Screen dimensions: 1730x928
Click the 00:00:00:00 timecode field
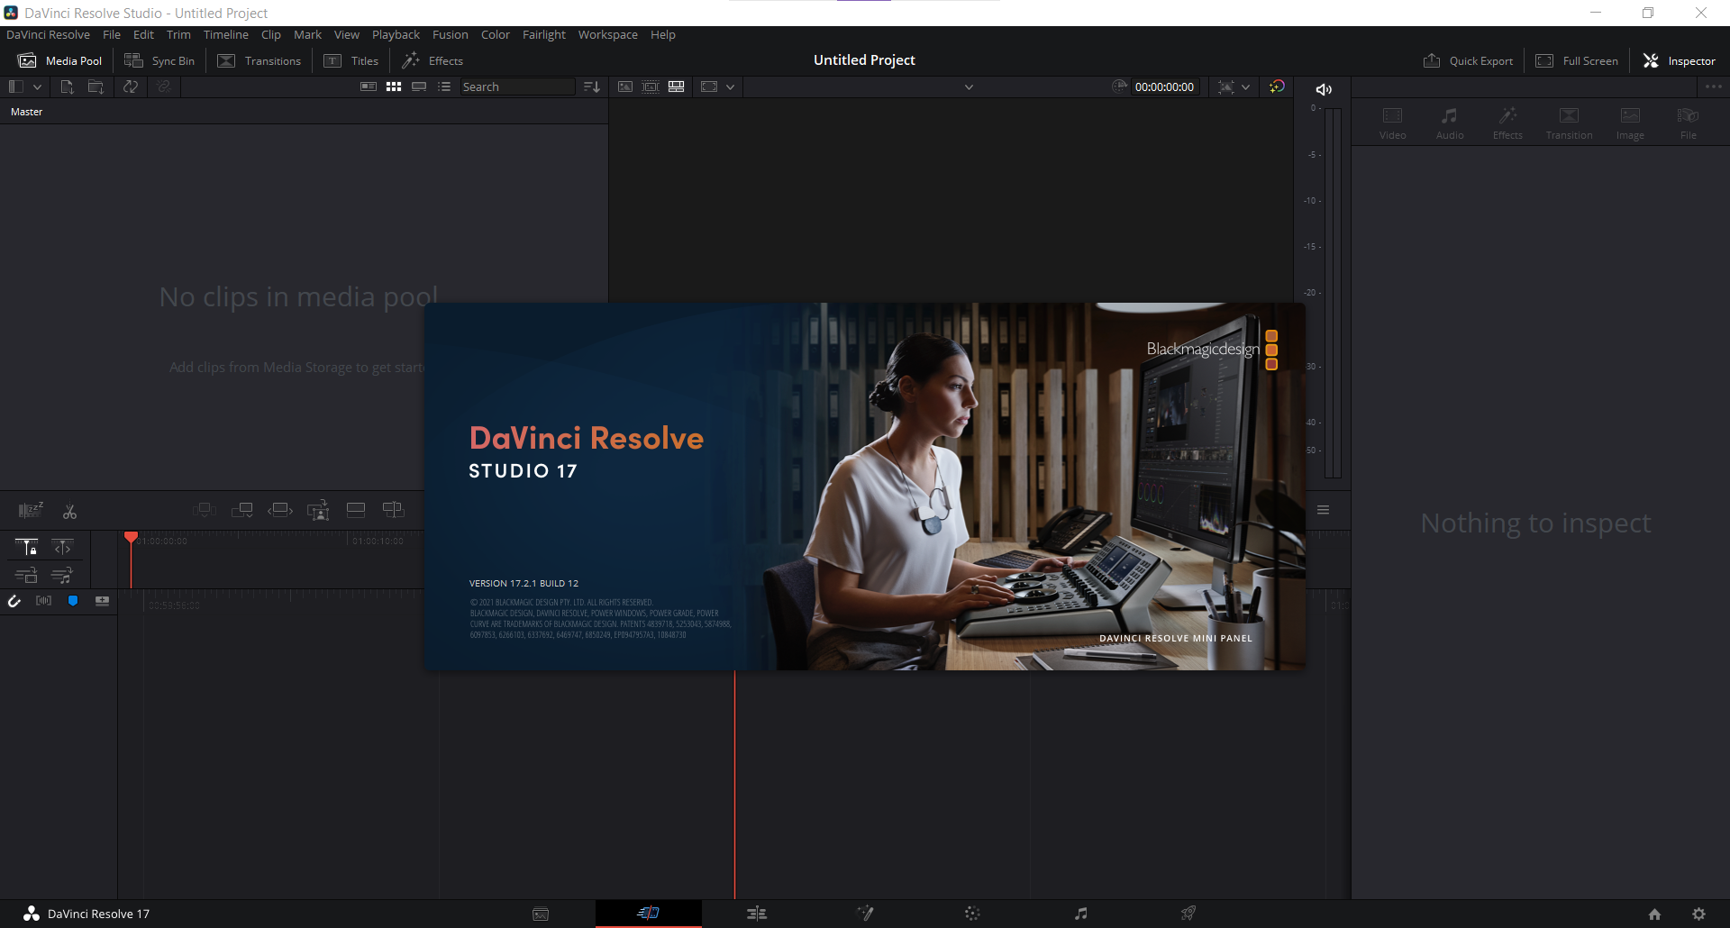(x=1164, y=86)
